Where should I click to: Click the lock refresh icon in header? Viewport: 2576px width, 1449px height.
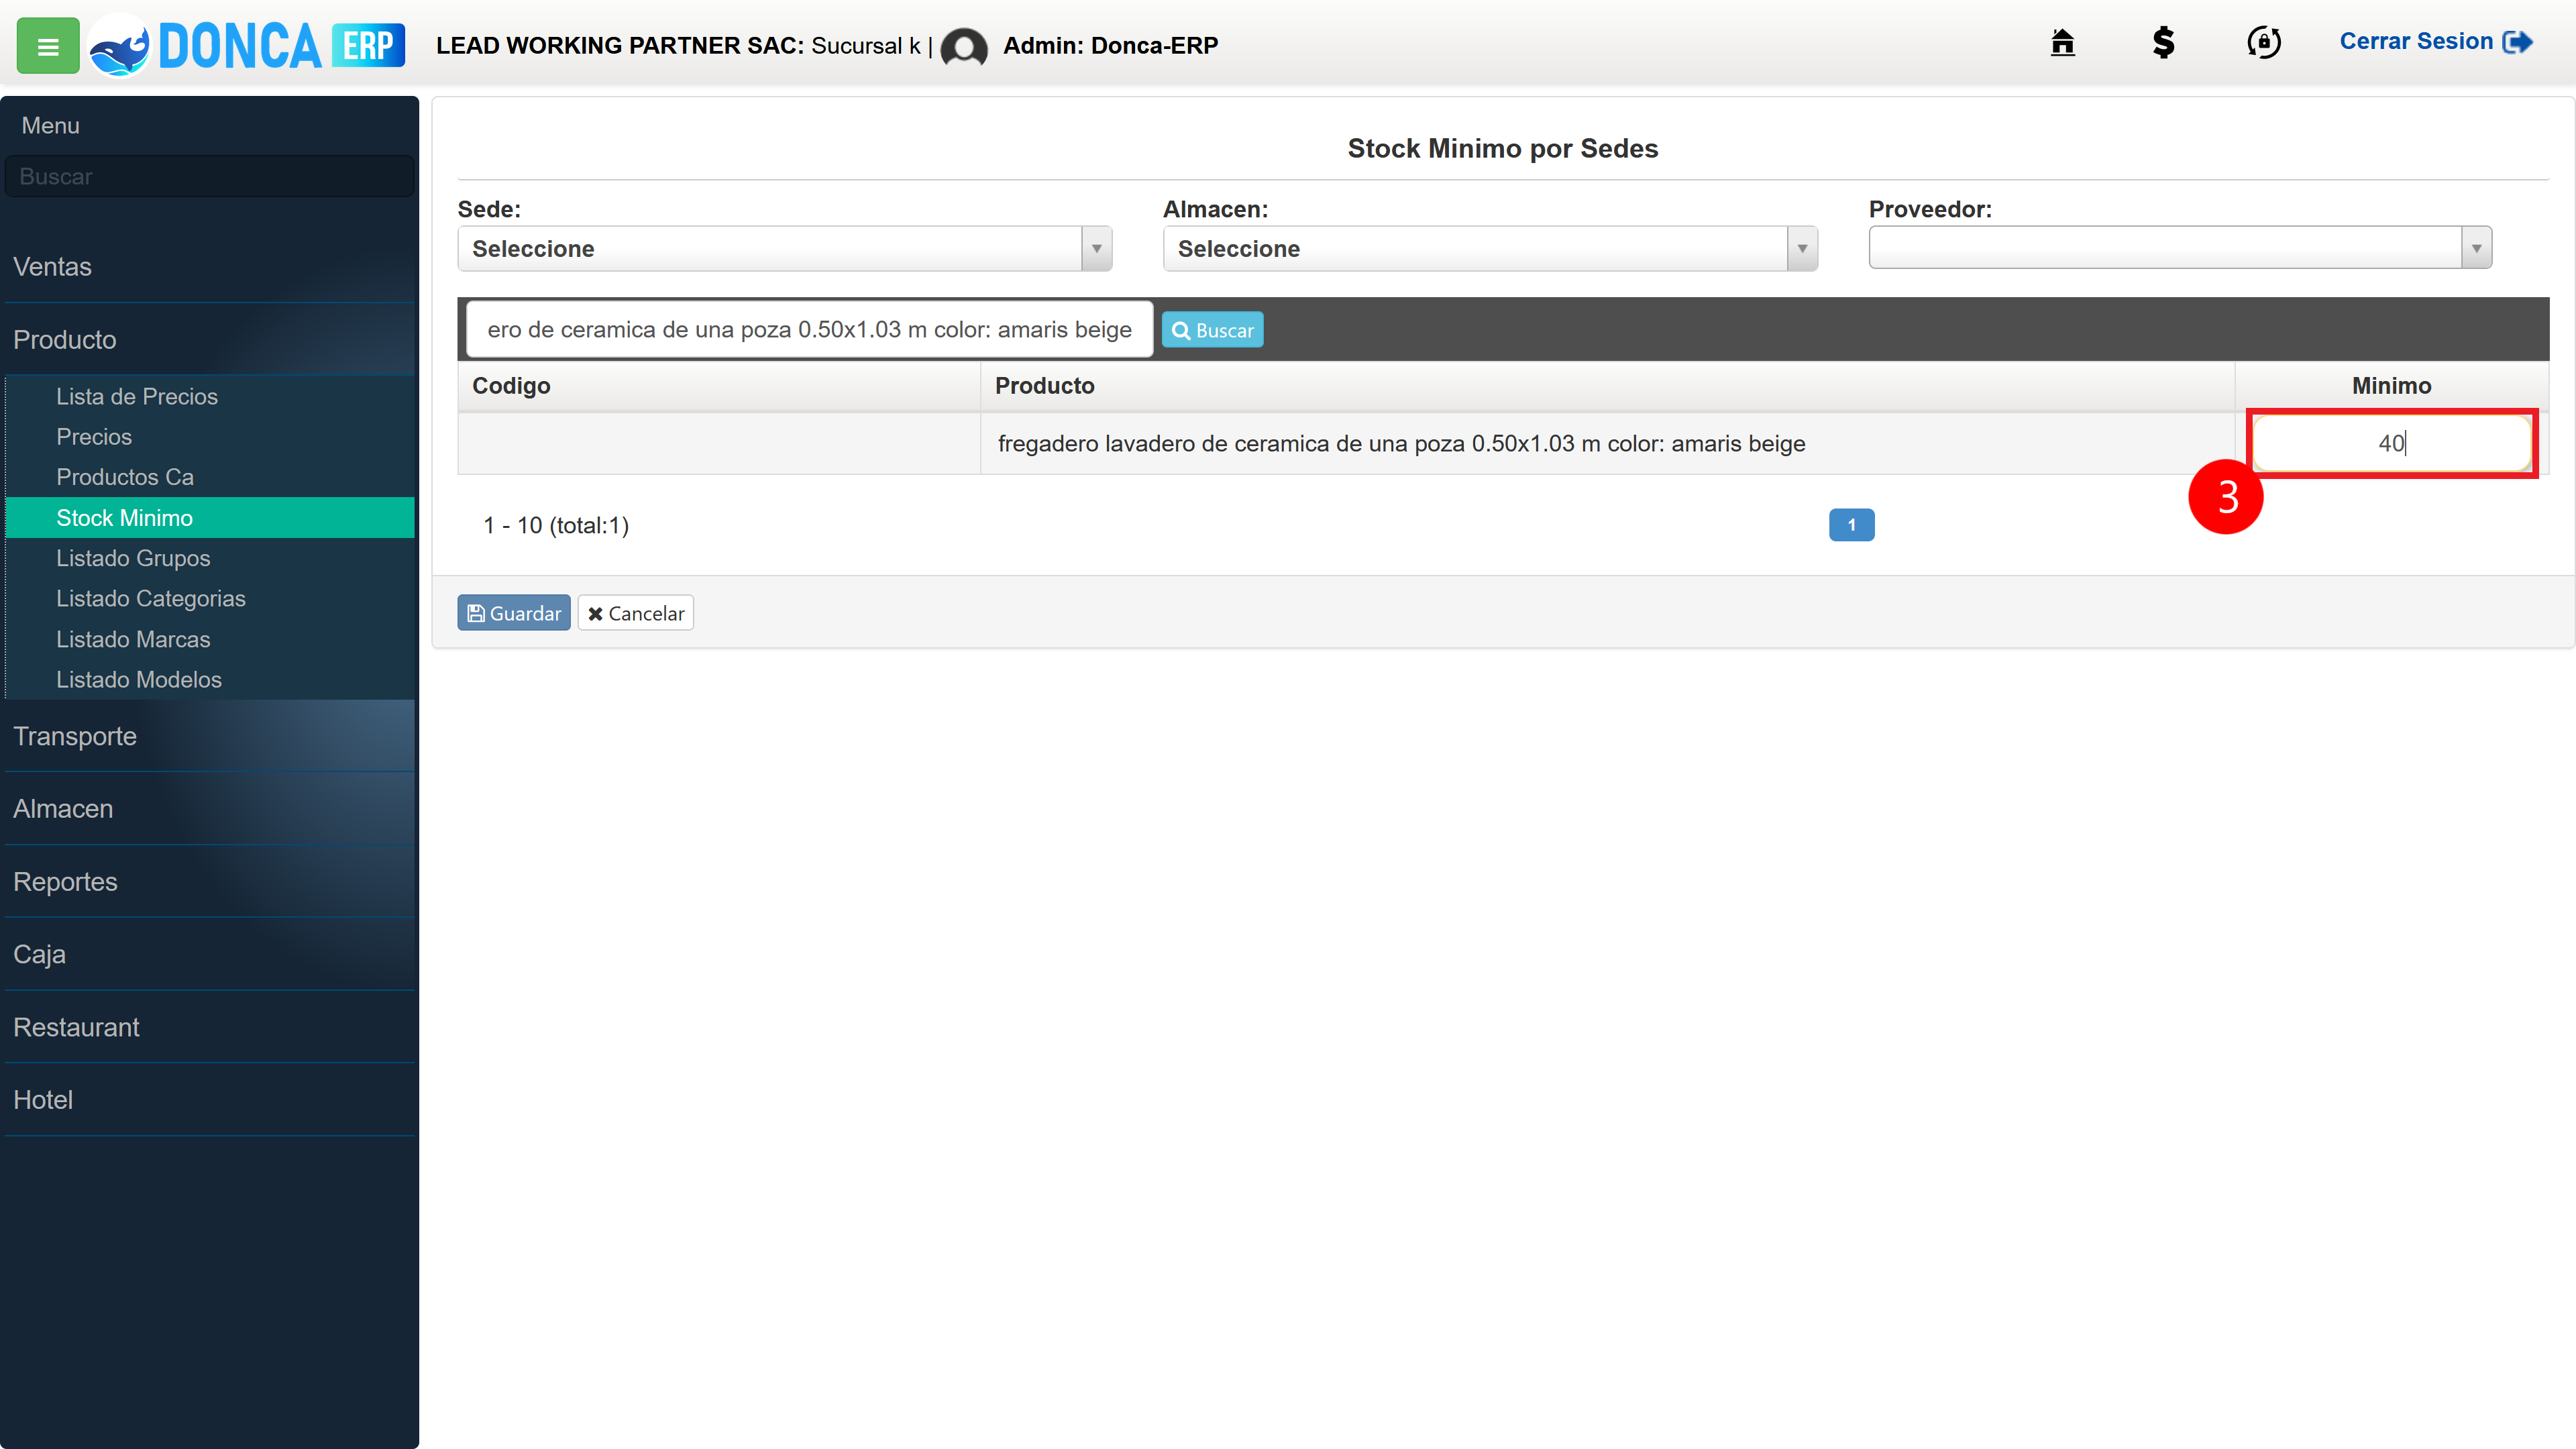coord(2264,42)
